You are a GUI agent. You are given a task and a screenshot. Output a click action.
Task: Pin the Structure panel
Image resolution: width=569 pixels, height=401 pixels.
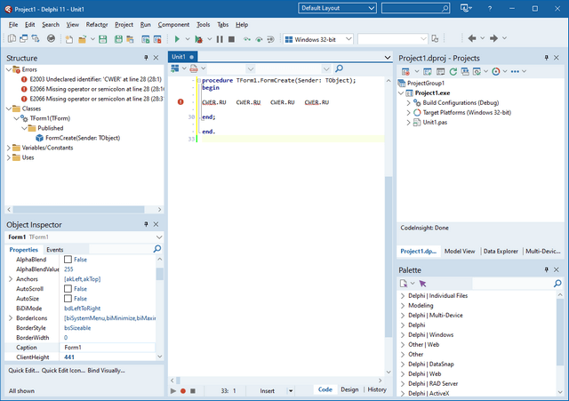(147, 59)
